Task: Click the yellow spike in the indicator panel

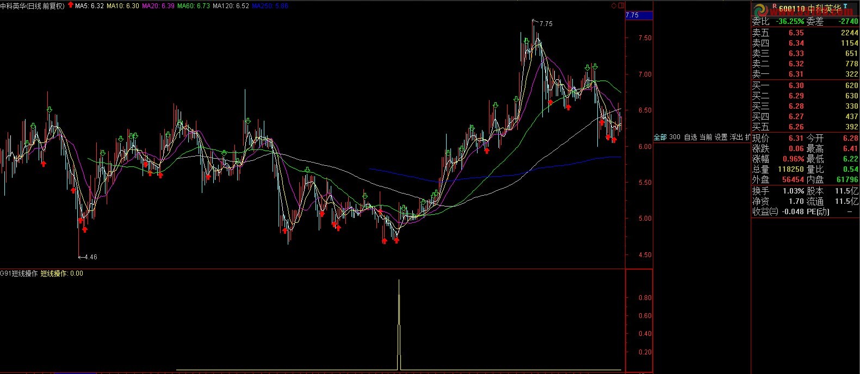Action: 399,325
